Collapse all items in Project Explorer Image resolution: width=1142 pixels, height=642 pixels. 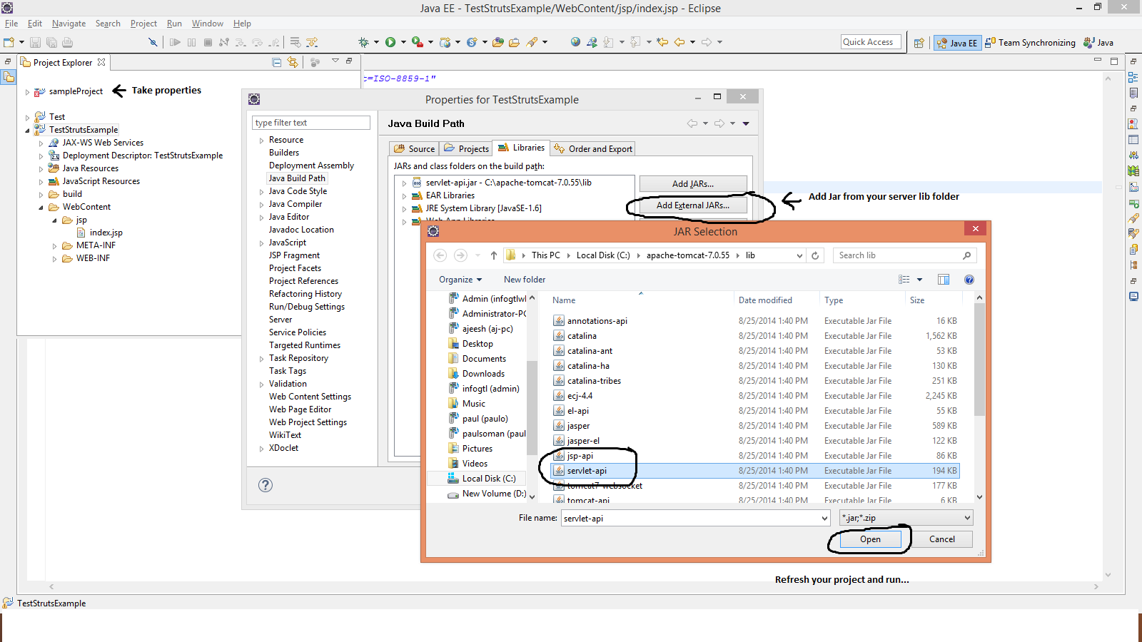[277, 63]
